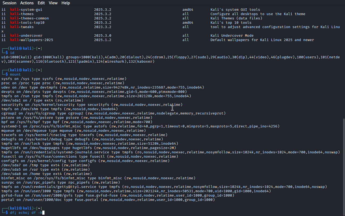Click the 'fusectl' mount line
The image size is (345, 216).
[x=90, y=157]
